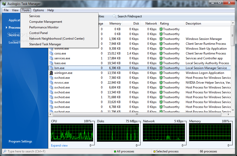This screenshot has height=156, width=237.
Task: Click Trustworthy shield icon in nvvsvc.exe row
Action: [x=161, y=82]
